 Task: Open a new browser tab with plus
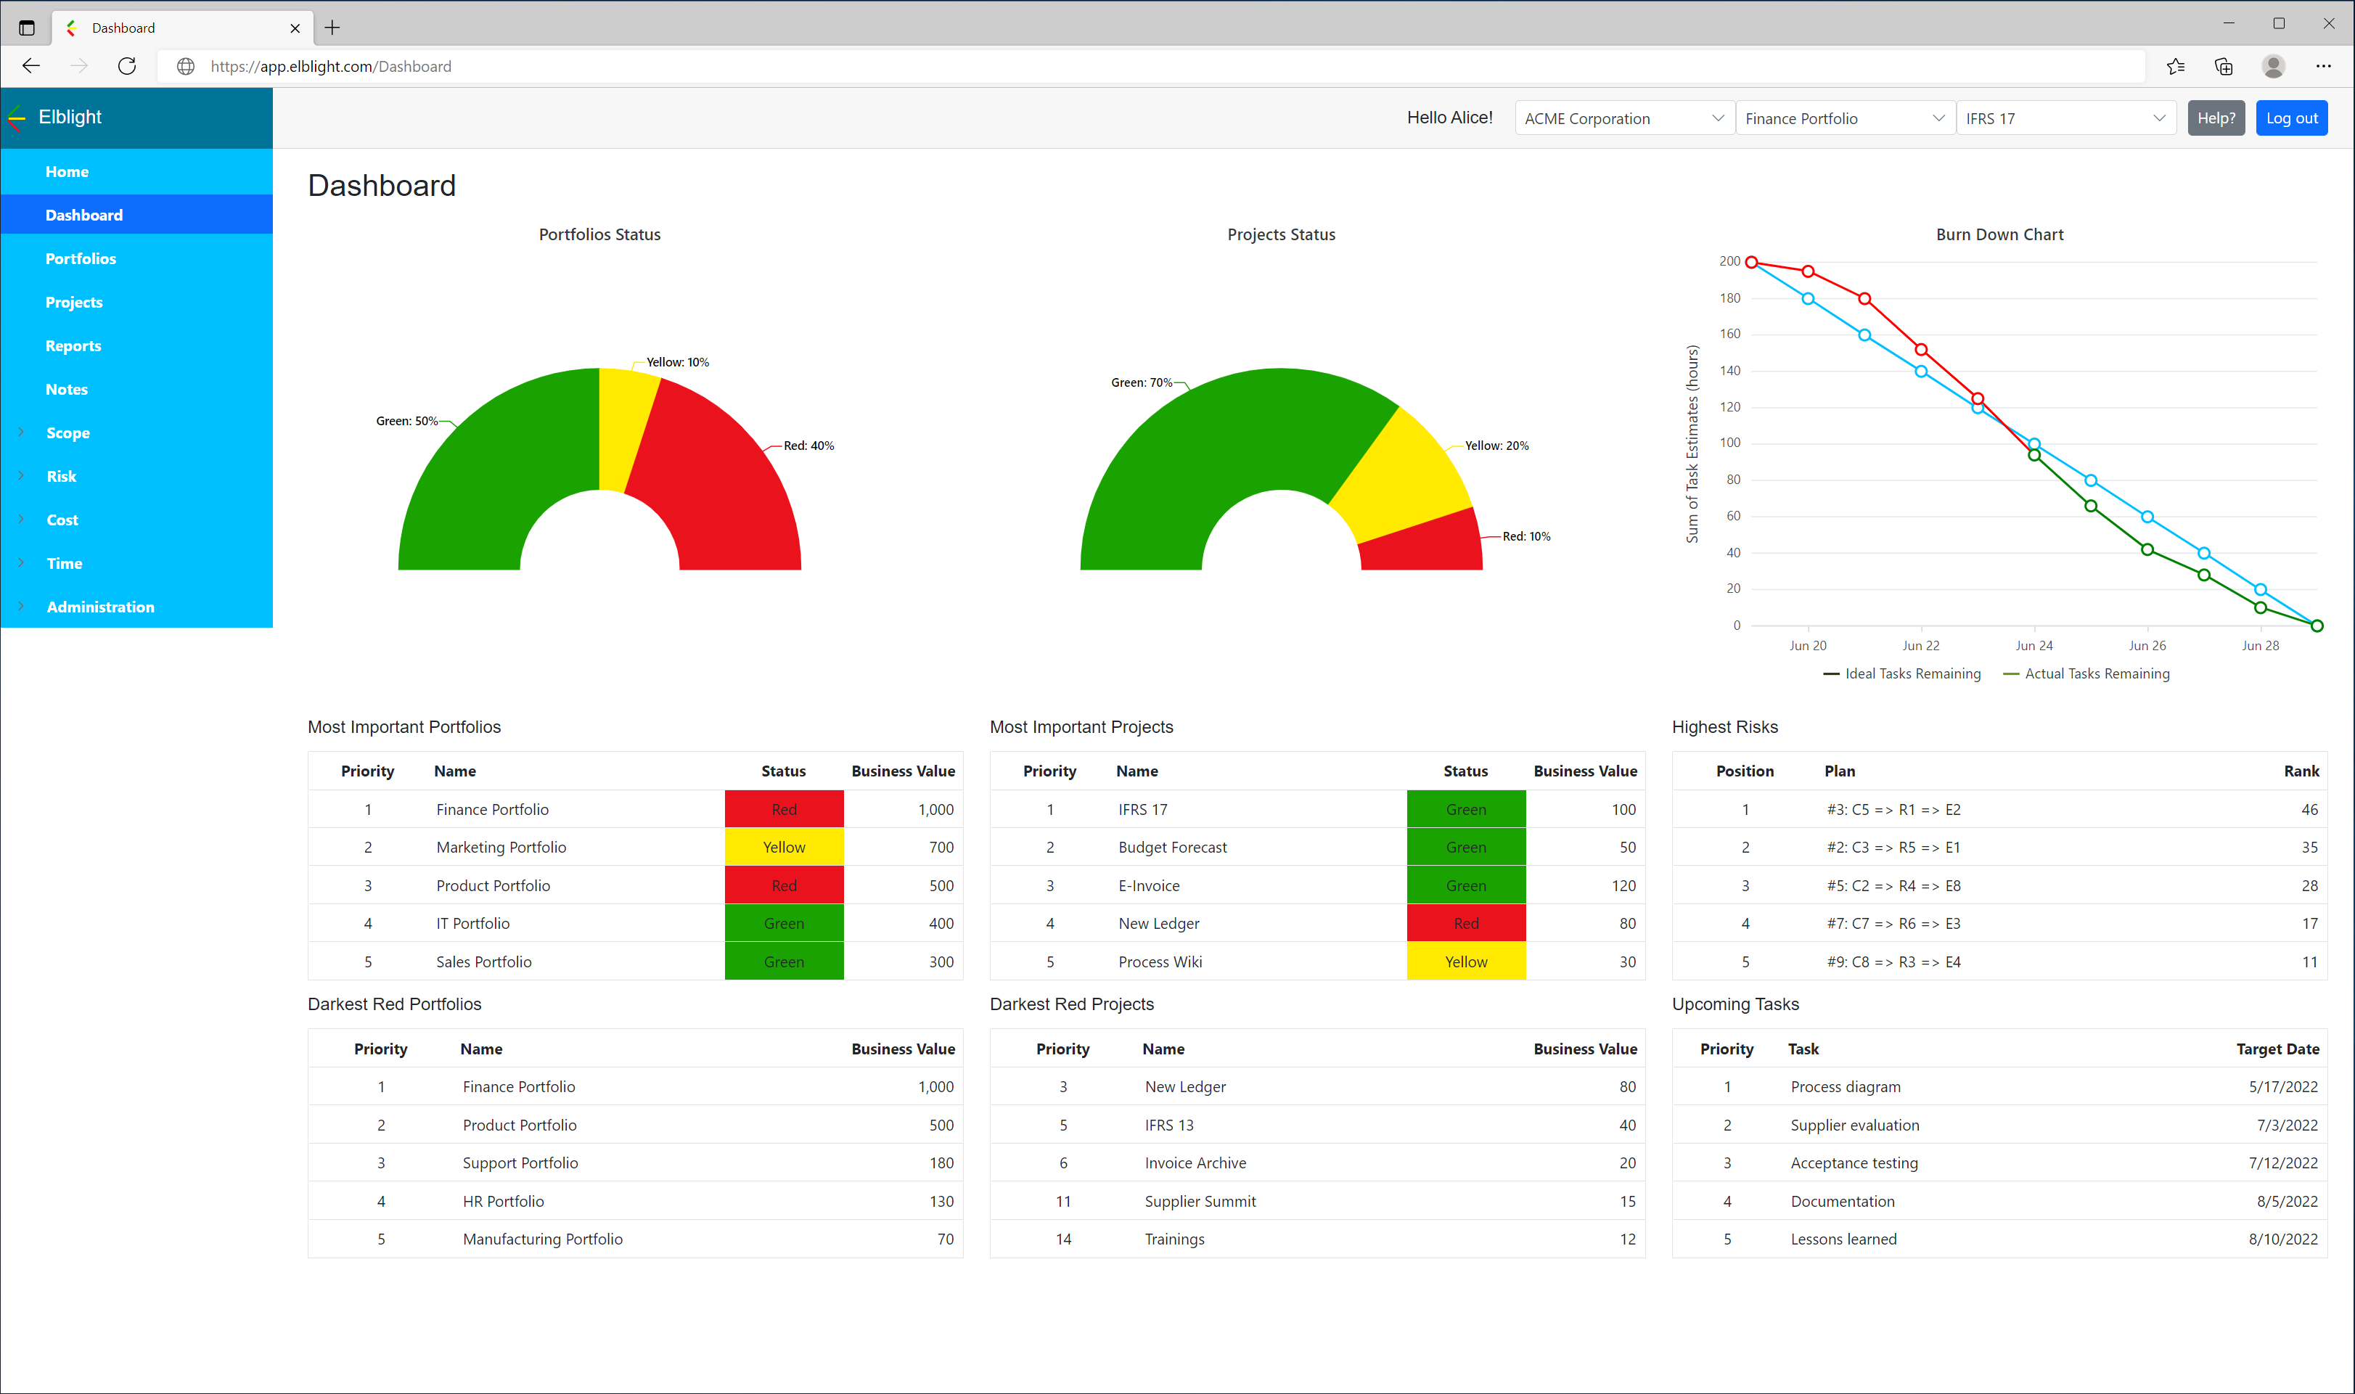(x=332, y=28)
